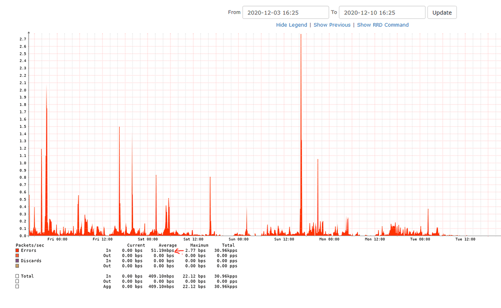Open the Hide Legend link
The width and height of the screenshot is (501, 308).
click(x=291, y=25)
